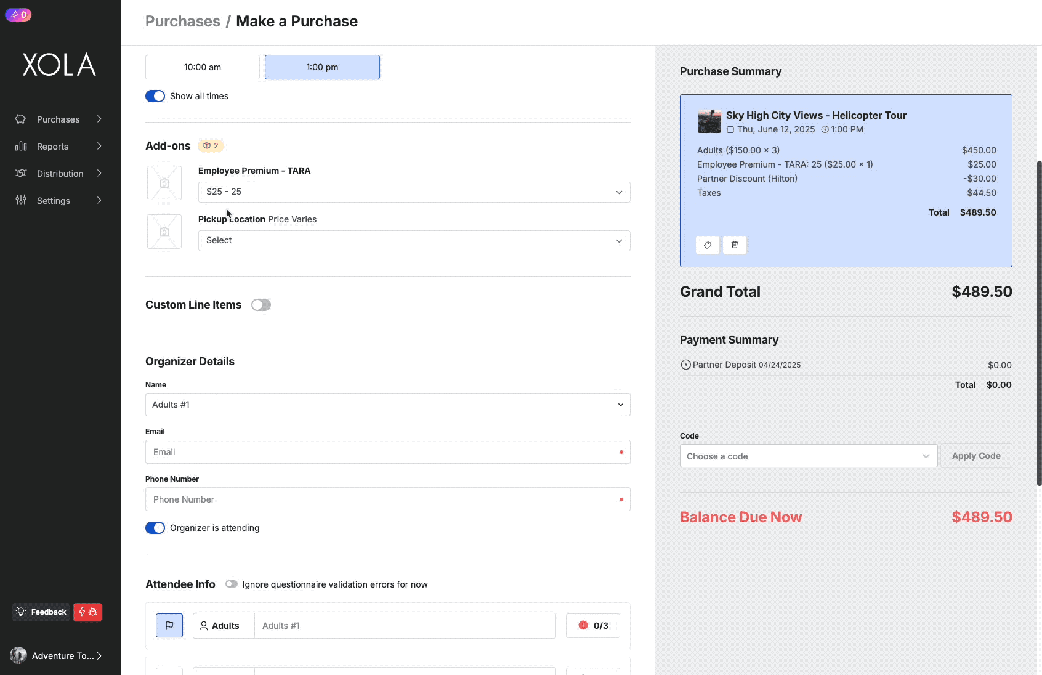Open the organizer Name dropdown showing Adults #1
The image size is (1042, 675).
[x=388, y=405]
